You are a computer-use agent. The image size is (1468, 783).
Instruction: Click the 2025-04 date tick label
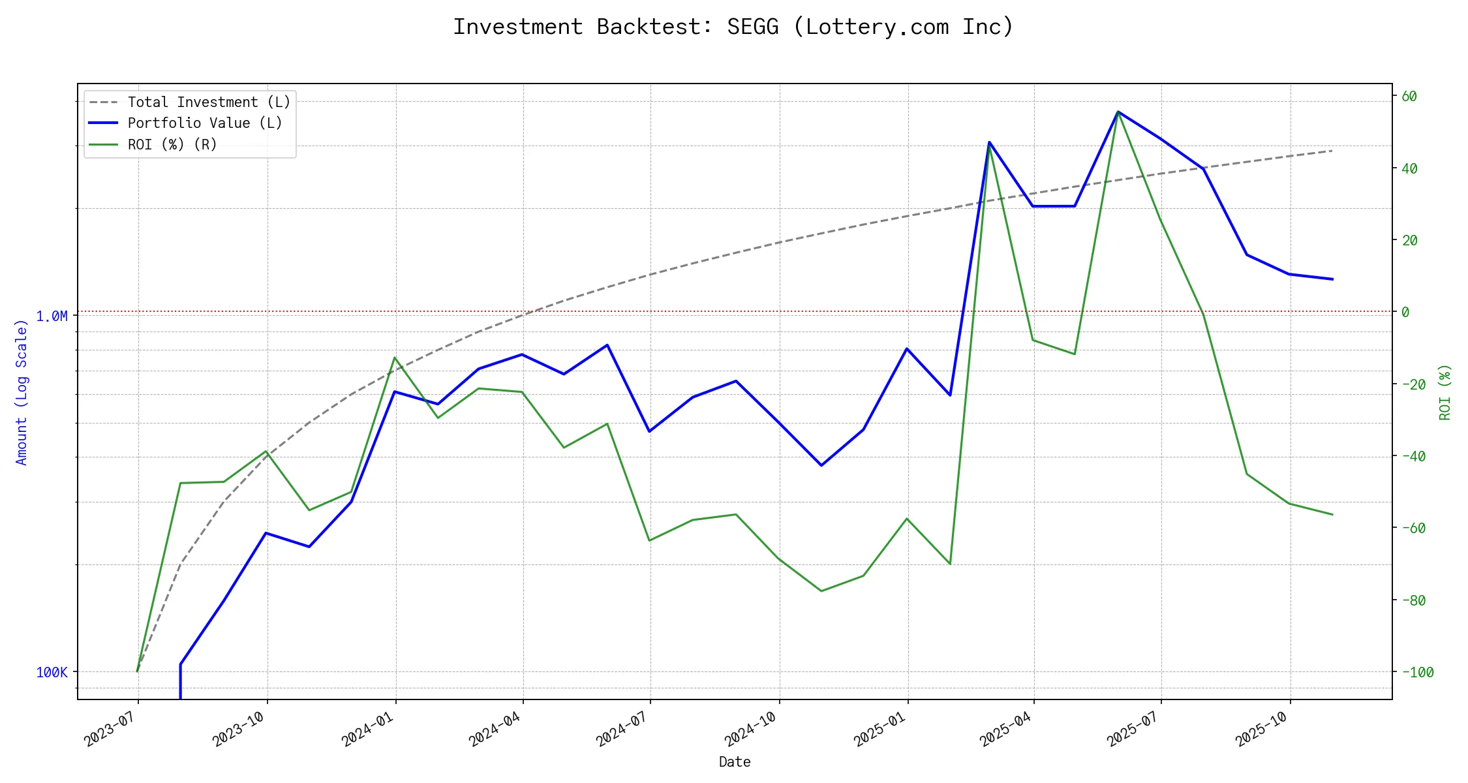coord(1005,729)
